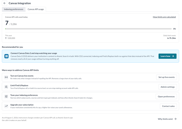Click the indexing preferences sliders icon
The height and width of the screenshot is (129, 182).
(6, 97)
